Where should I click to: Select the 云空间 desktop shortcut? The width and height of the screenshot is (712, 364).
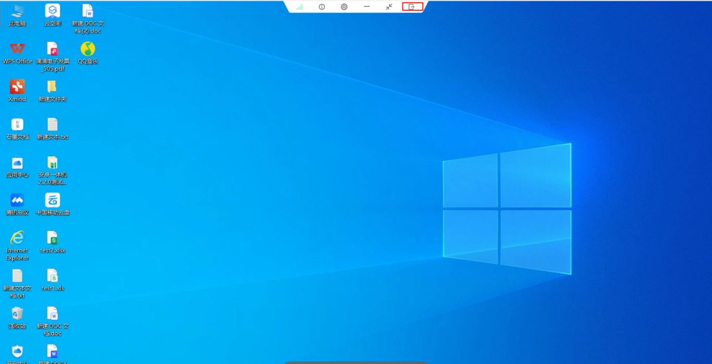point(53,15)
